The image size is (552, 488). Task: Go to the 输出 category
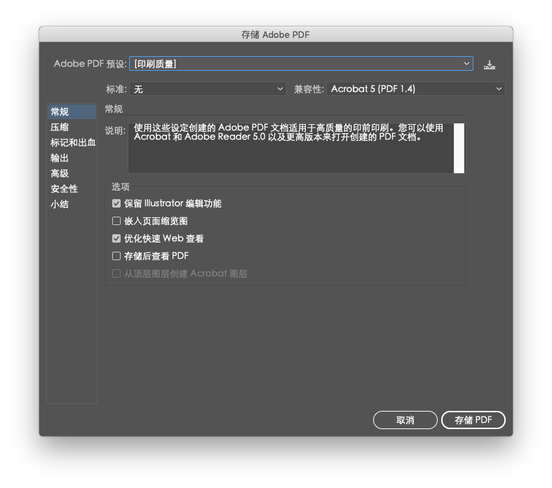72,158
